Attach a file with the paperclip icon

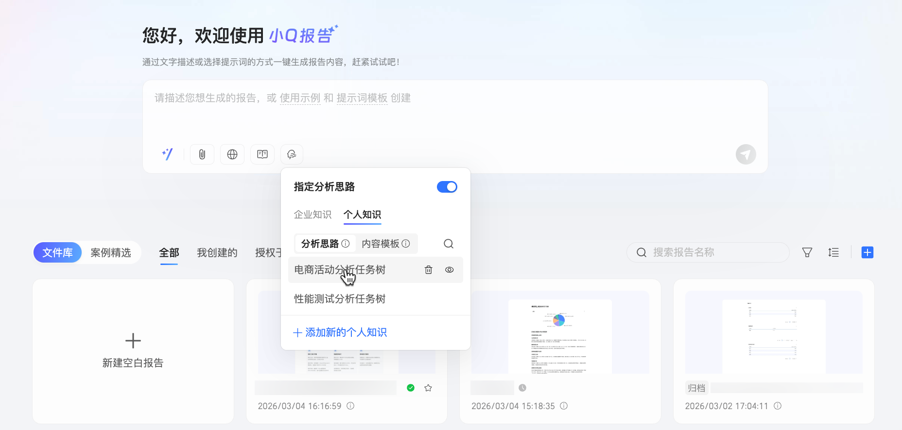202,154
